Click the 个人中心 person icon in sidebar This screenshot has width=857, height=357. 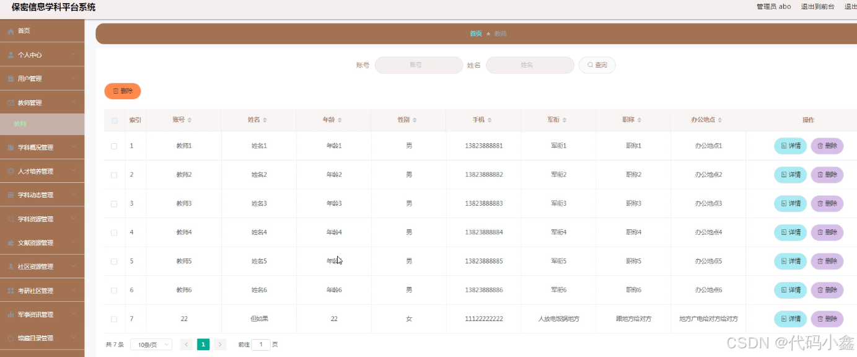[11, 55]
